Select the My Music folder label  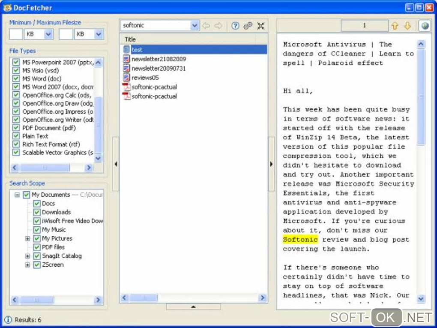click(x=54, y=229)
